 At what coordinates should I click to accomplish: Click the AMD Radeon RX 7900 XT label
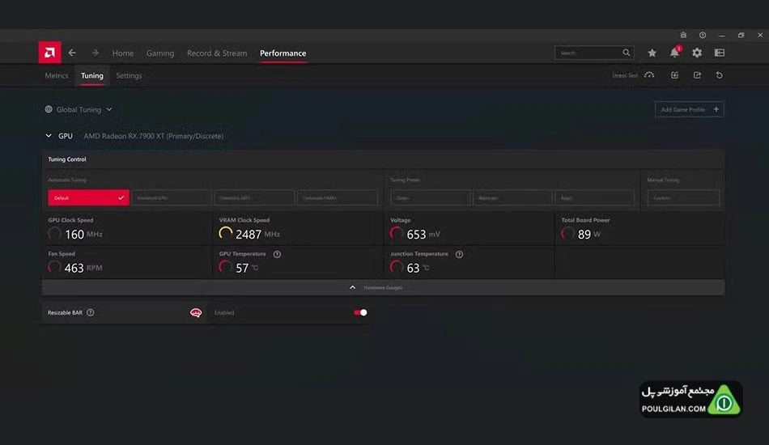[154, 136]
